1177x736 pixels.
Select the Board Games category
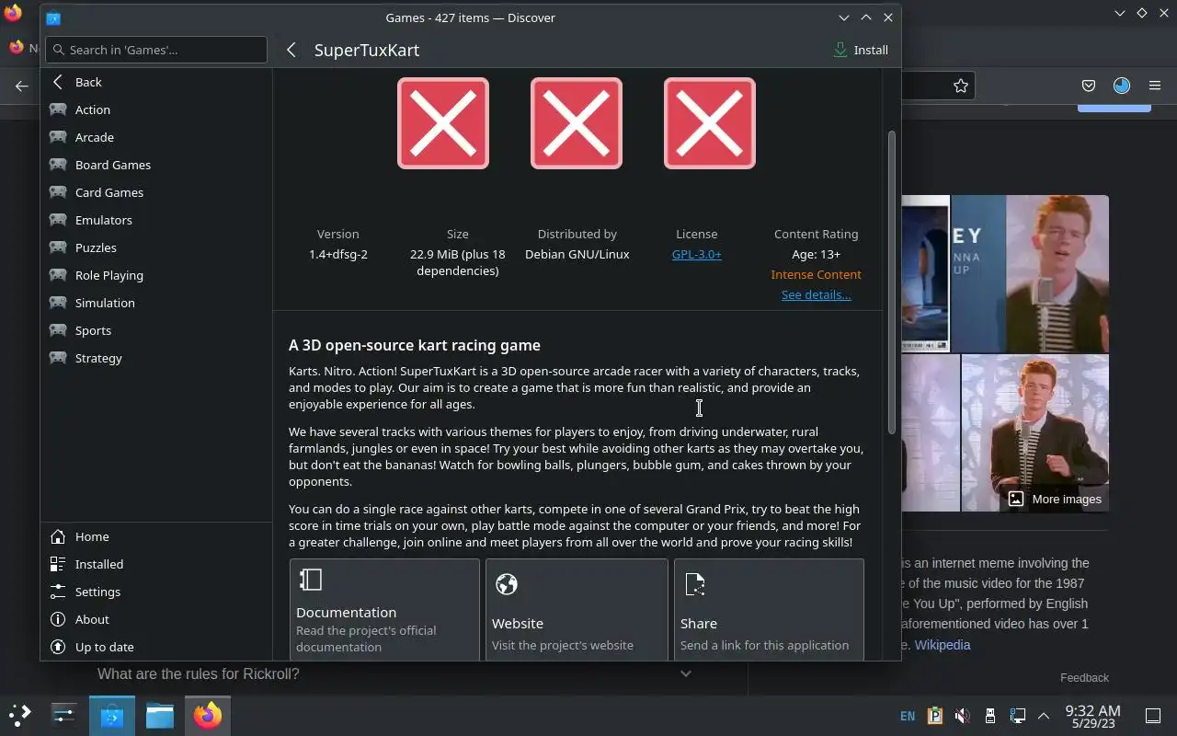click(x=156, y=165)
